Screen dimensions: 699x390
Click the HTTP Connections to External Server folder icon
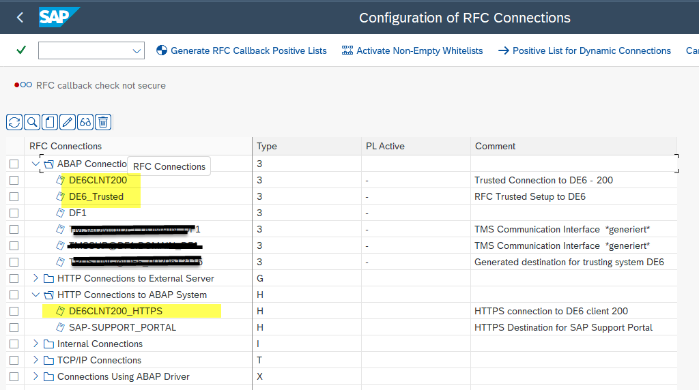point(48,279)
